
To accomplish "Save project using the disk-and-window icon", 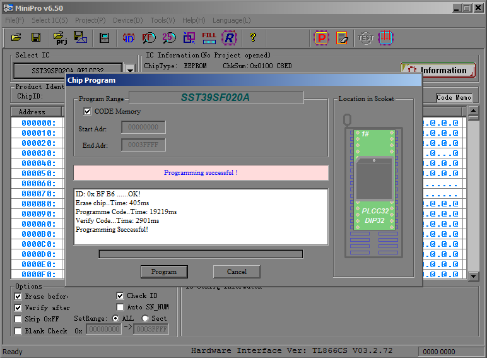I will (x=80, y=38).
